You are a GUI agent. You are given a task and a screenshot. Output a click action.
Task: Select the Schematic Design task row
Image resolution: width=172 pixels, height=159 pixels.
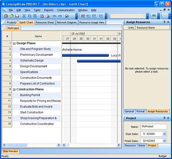pyautogui.click(x=36, y=61)
